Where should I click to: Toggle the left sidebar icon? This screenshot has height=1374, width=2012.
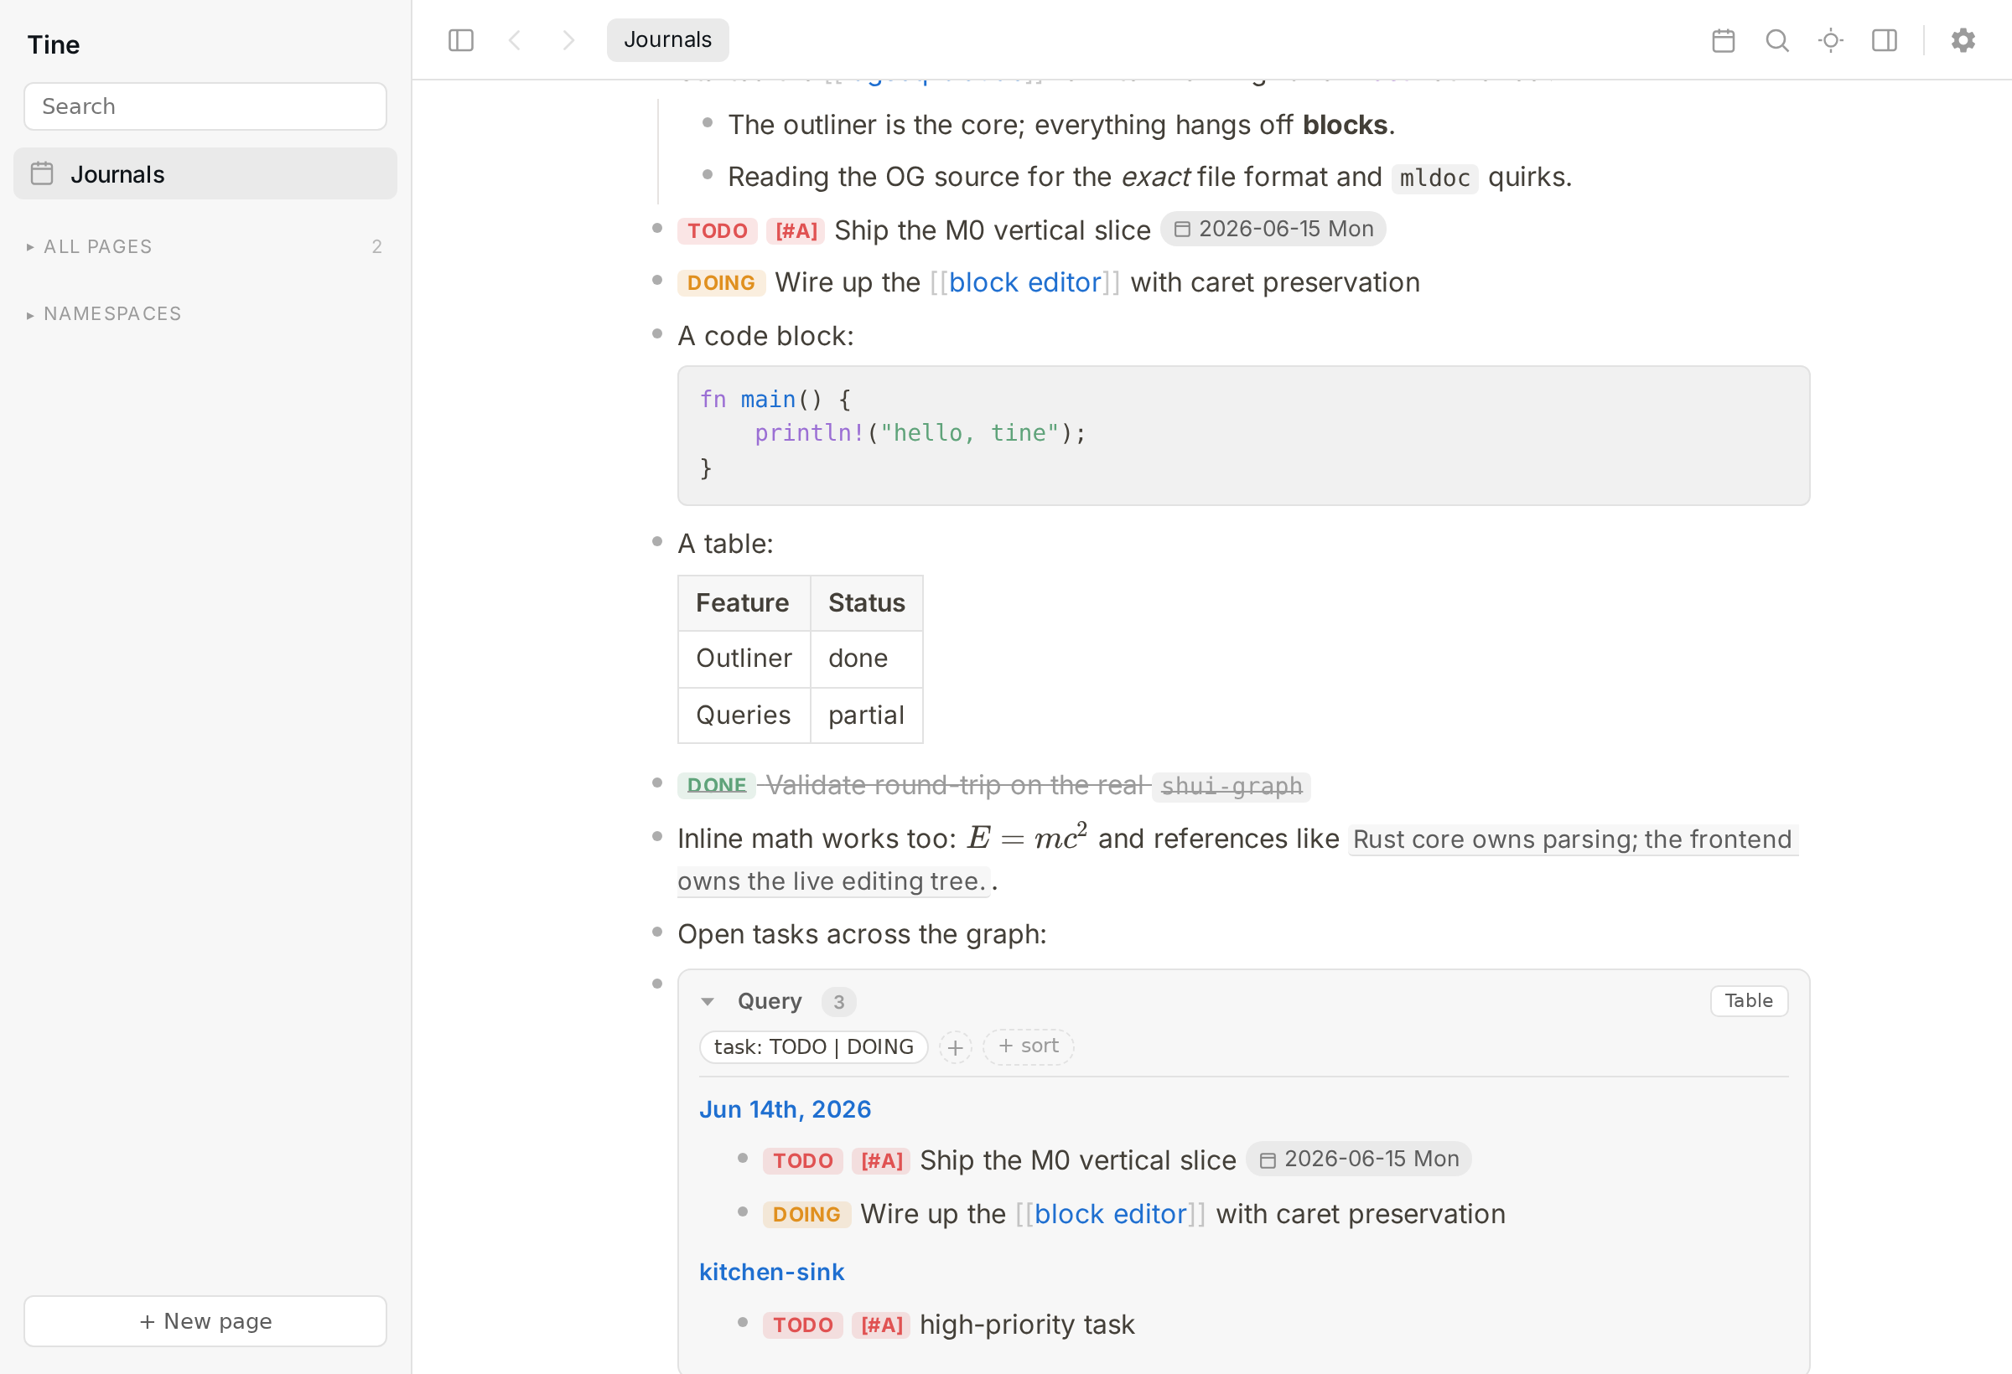(x=460, y=40)
